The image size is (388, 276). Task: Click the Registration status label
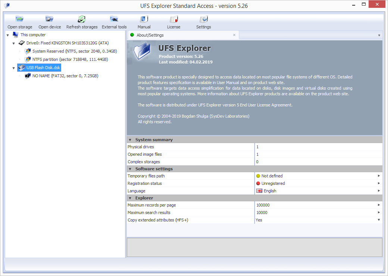click(144, 183)
